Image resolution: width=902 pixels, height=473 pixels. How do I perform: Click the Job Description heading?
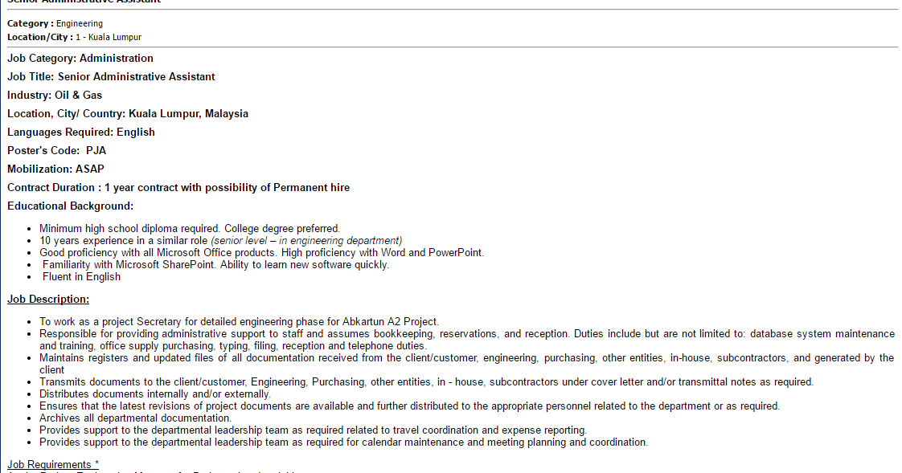[48, 299]
